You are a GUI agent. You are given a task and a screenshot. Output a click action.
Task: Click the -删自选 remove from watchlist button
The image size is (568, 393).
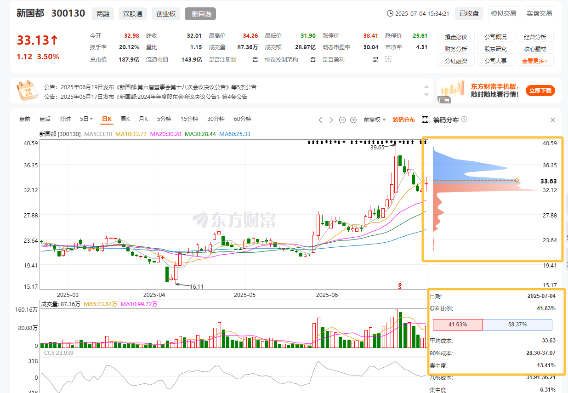pos(200,14)
